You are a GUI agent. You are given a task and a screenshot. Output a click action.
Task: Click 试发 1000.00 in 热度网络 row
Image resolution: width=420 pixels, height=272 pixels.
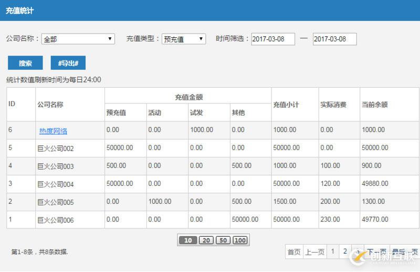click(x=202, y=130)
